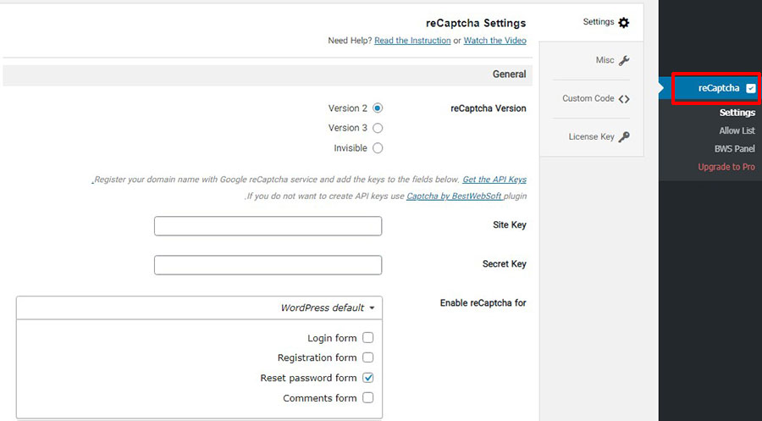Screen dimensions: 762x421
Task: Select Version 3 radio button
Action: click(378, 128)
